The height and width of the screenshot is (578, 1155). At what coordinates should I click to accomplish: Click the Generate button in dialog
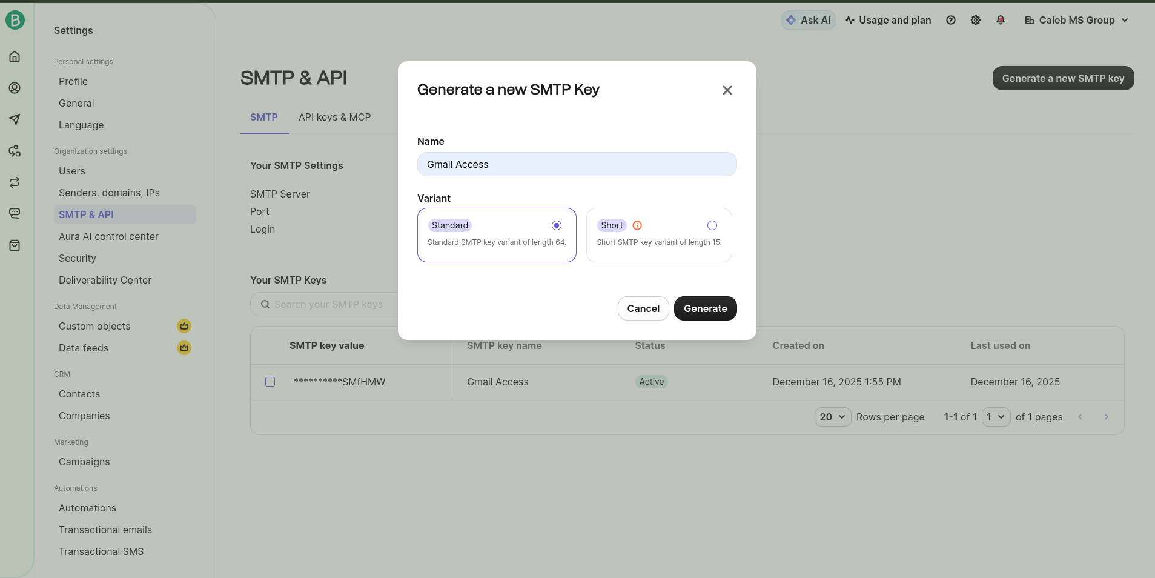[706, 308]
